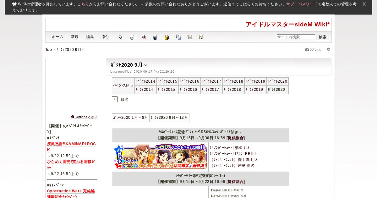Open the ｶﾞｼｬ2017 link
377x198 pixels.
(210, 90)
